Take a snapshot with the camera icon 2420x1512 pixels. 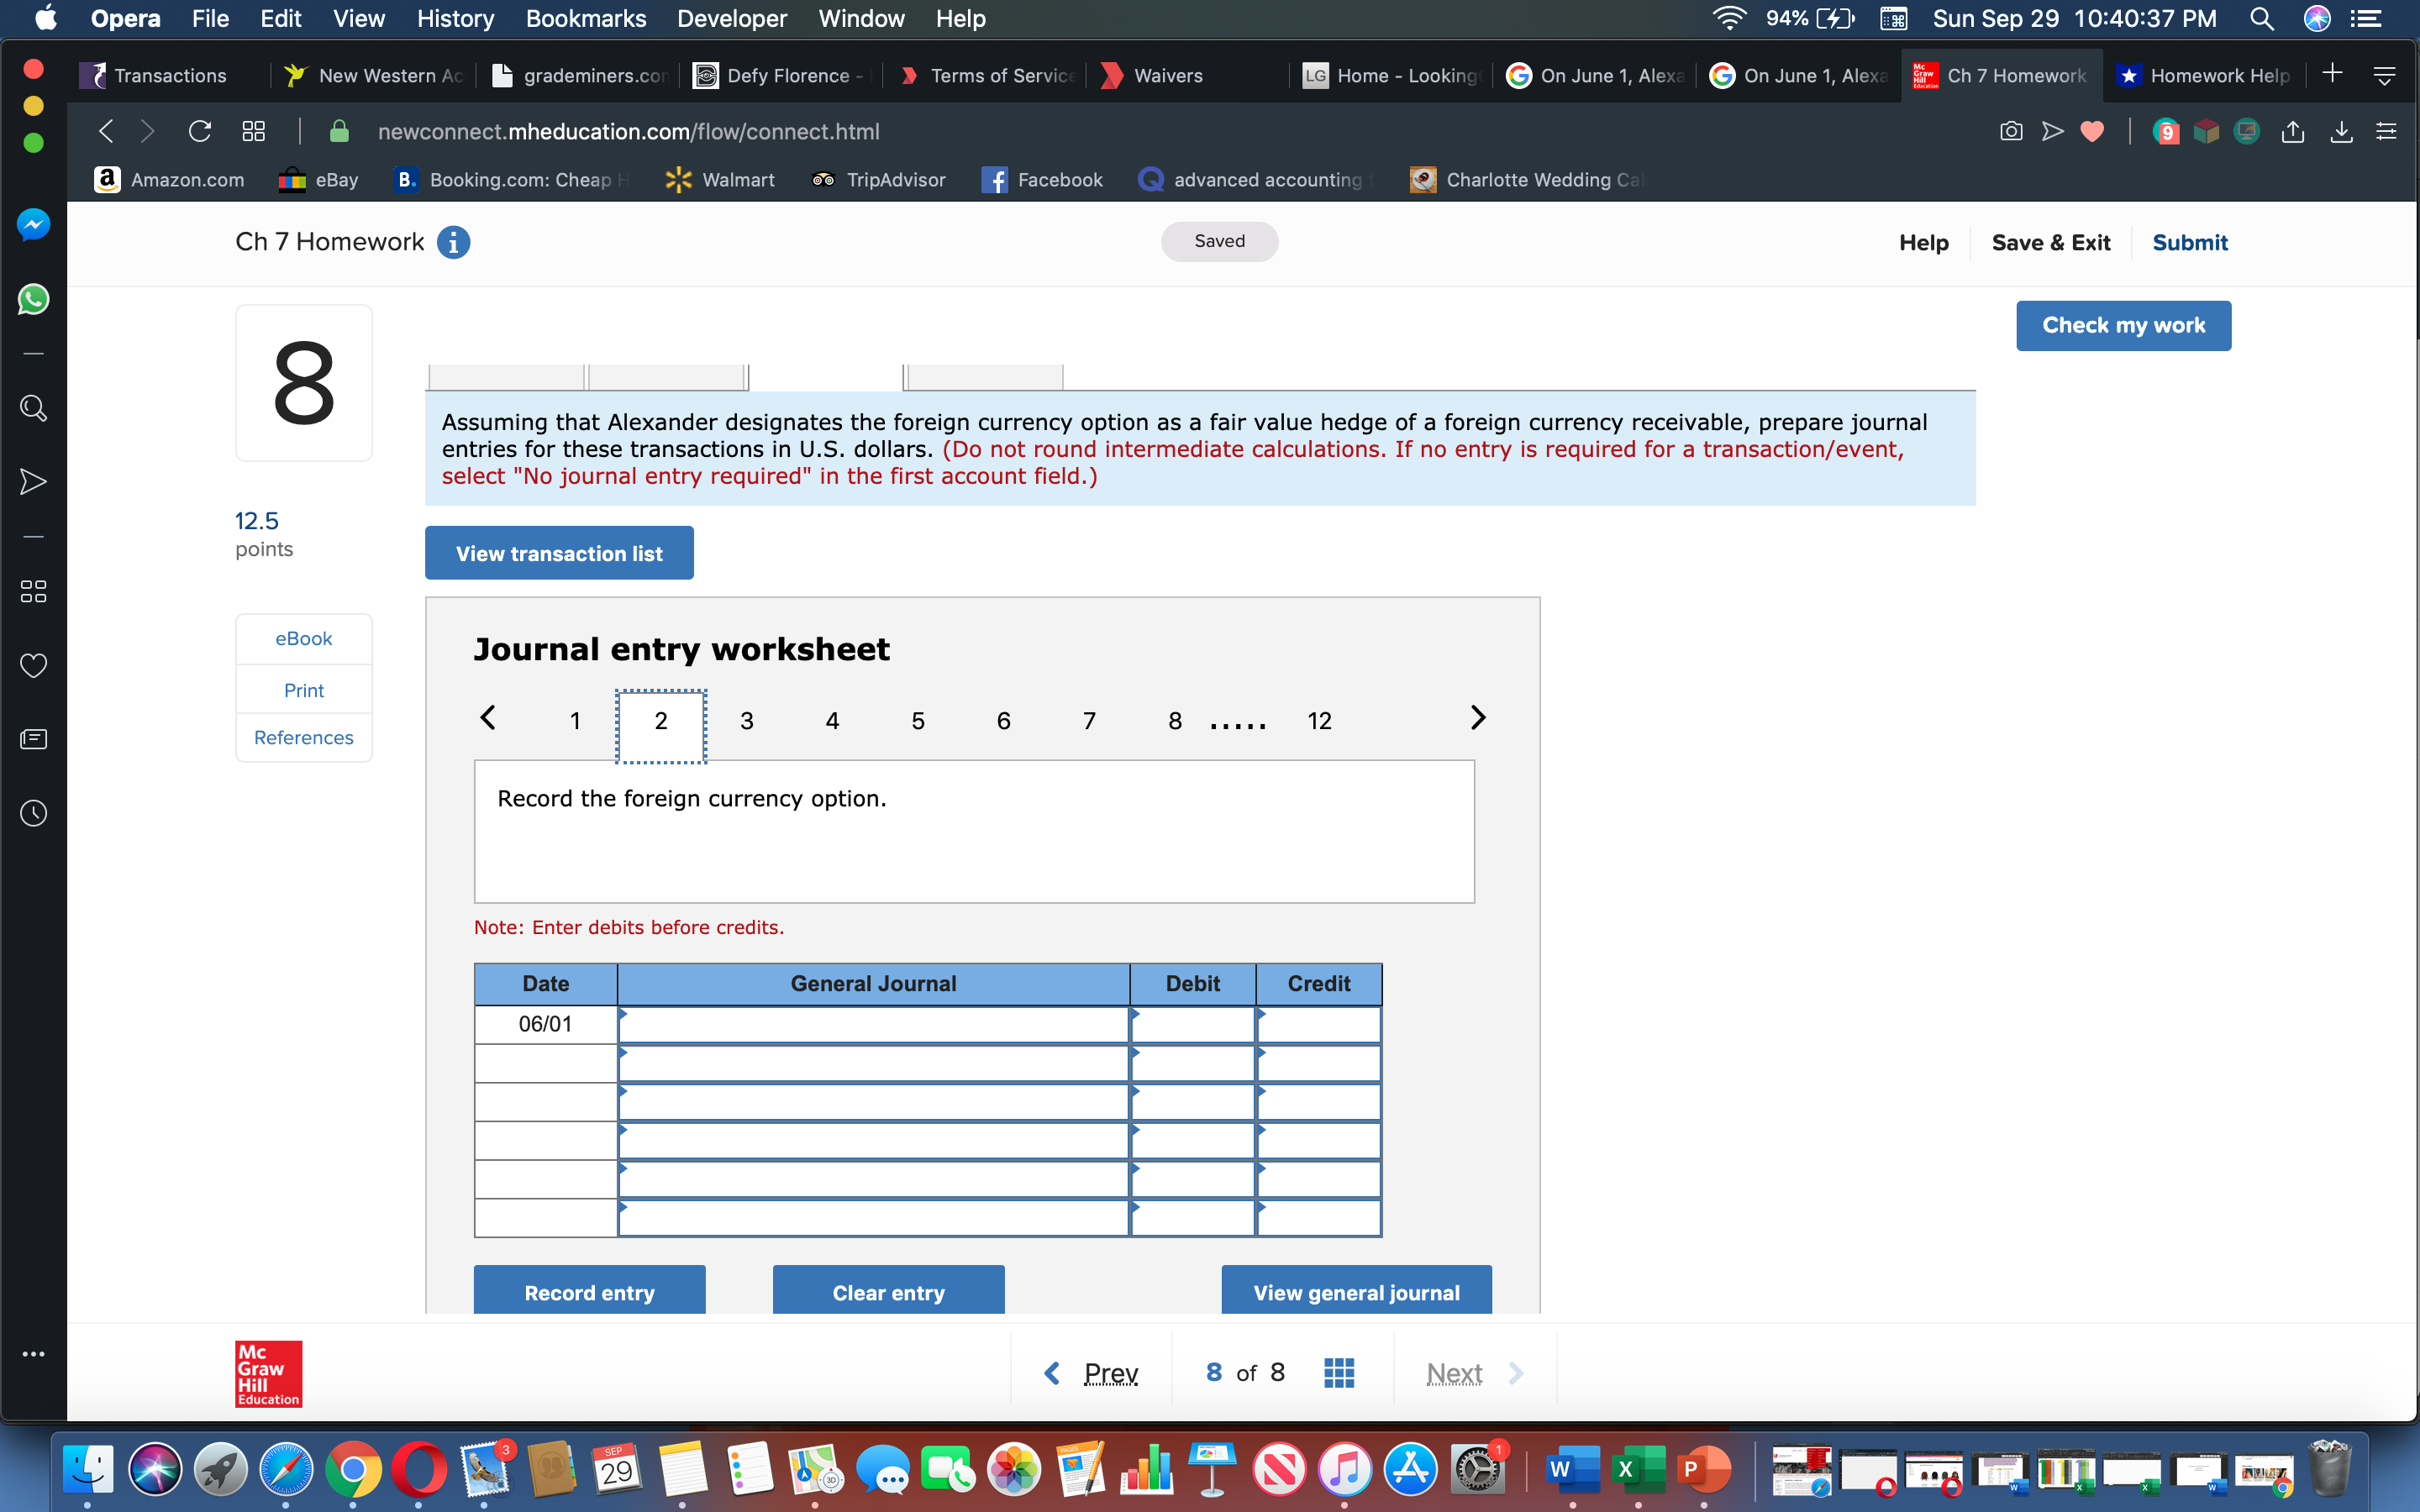click(2011, 131)
